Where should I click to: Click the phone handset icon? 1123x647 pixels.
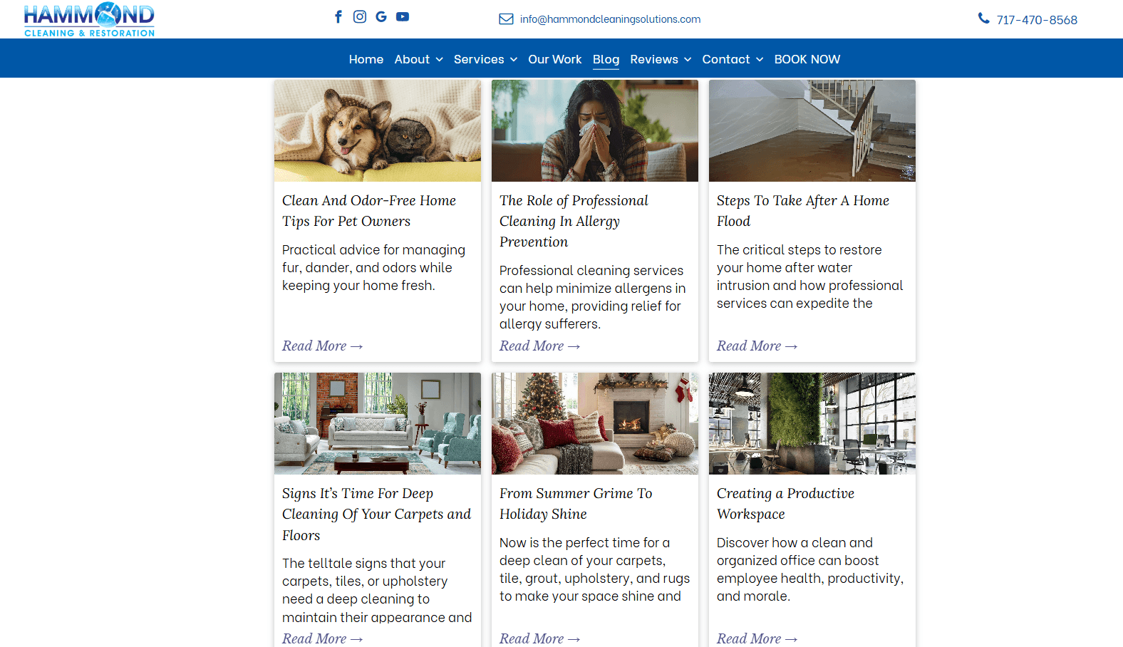coord(983,19)
